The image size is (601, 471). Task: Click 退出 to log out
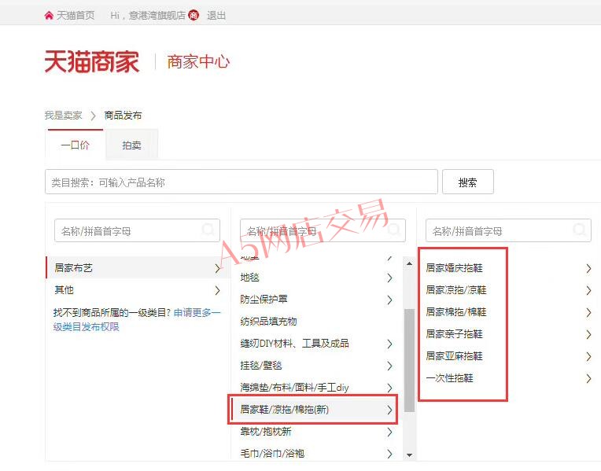coord(216,15)
